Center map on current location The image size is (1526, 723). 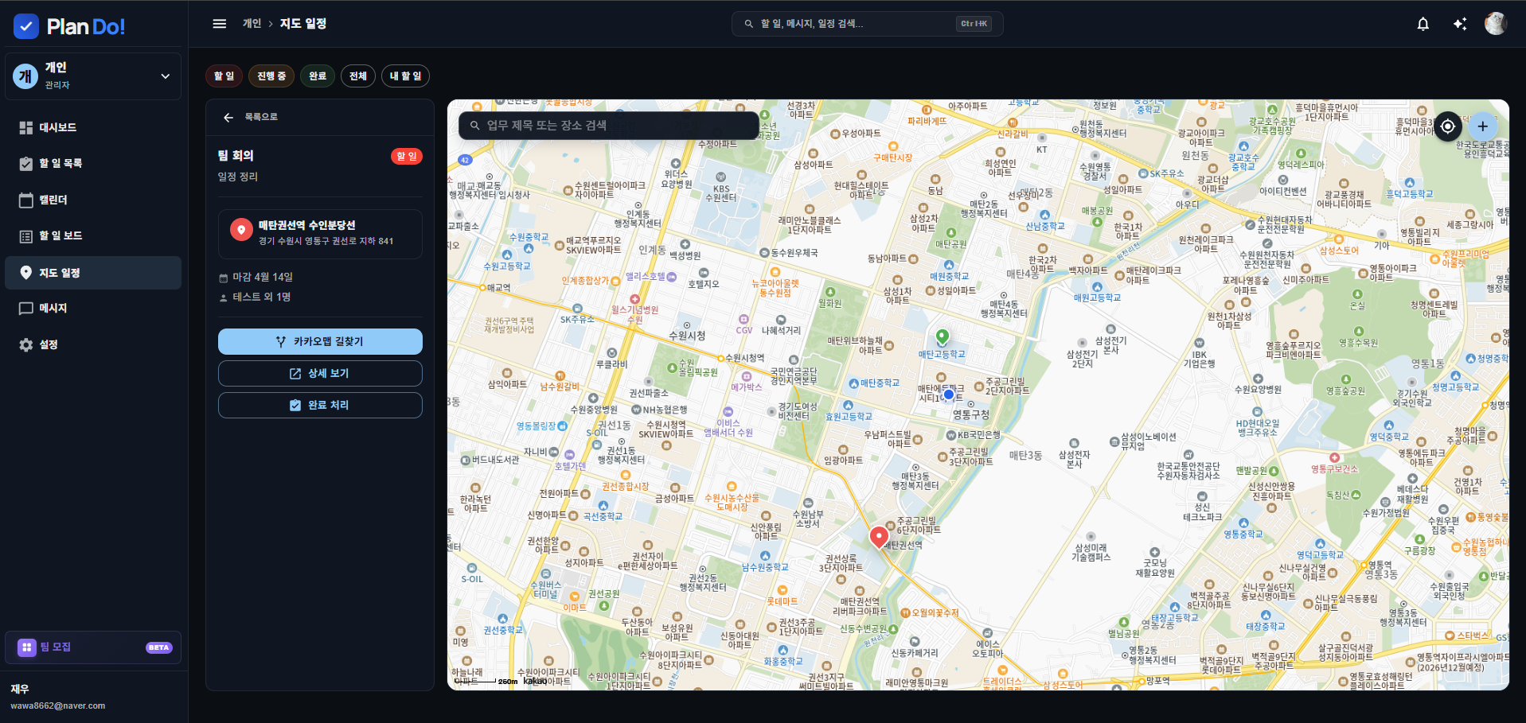[1447, 126]
